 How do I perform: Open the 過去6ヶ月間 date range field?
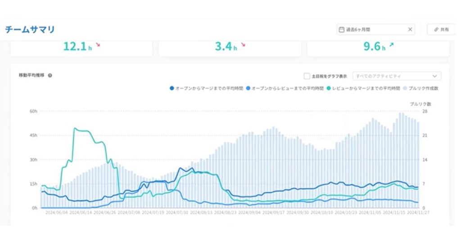click(376, 29)
